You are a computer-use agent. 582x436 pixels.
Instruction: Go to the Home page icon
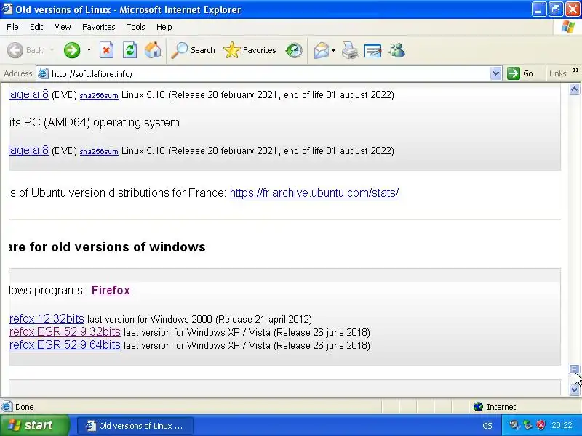tap(153, 50)
